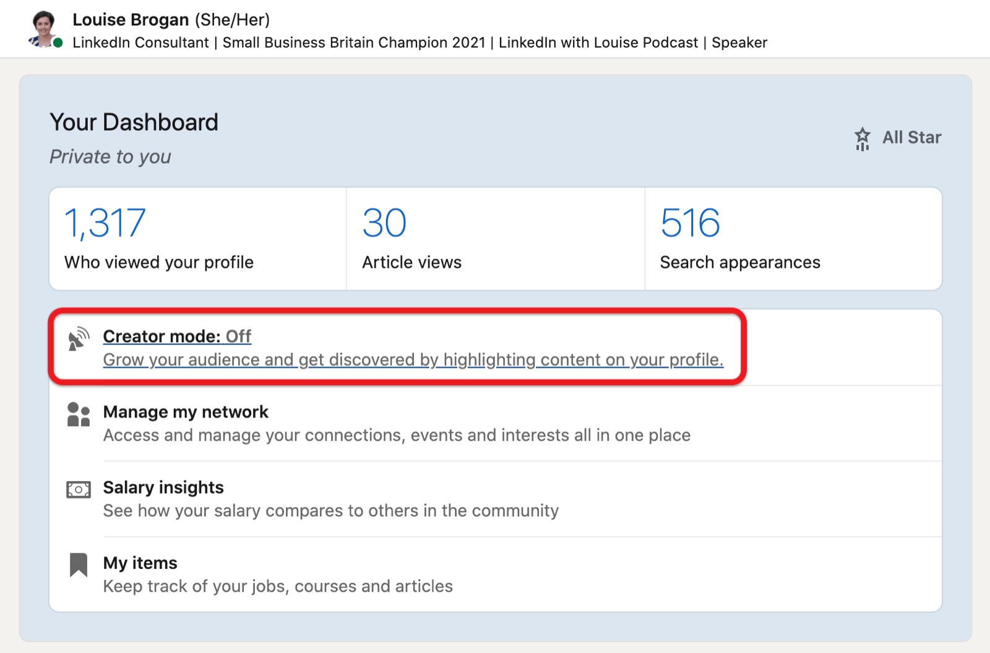The image size is (990, 653).
Task: Click the Manage my network people icon
Action: point(79,414)
